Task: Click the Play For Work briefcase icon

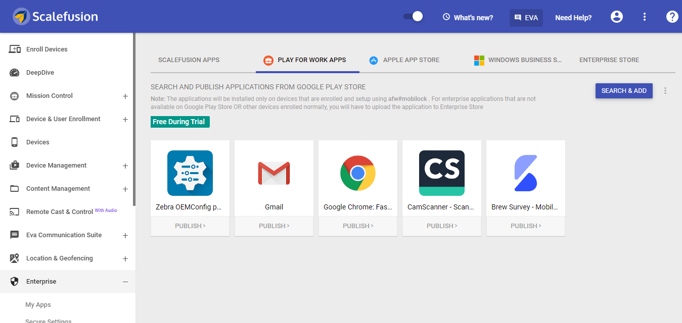Action: (268, 61)
